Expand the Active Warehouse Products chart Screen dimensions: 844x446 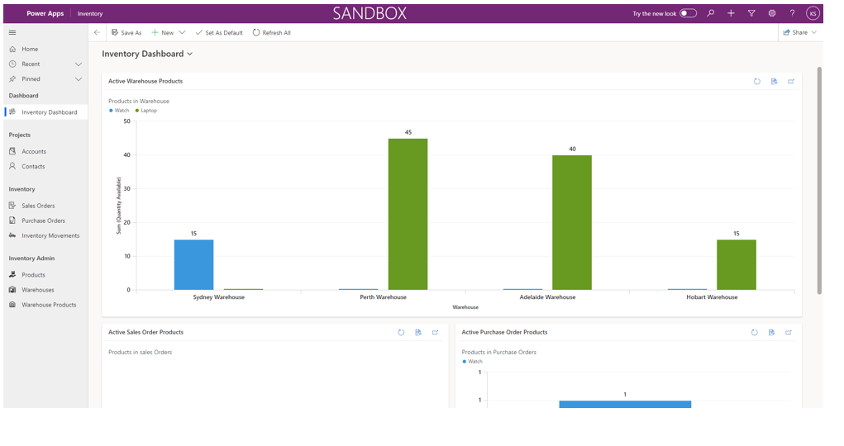(x=791, y=82)
